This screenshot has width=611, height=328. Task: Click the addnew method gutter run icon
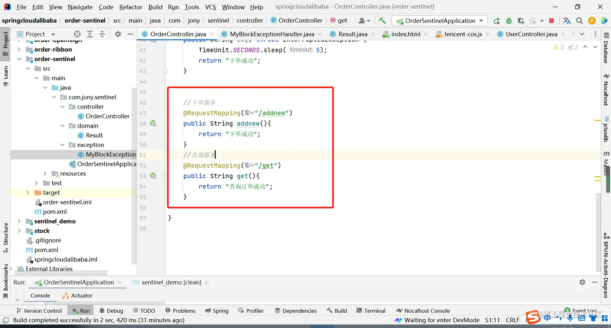tap(153, 123)
